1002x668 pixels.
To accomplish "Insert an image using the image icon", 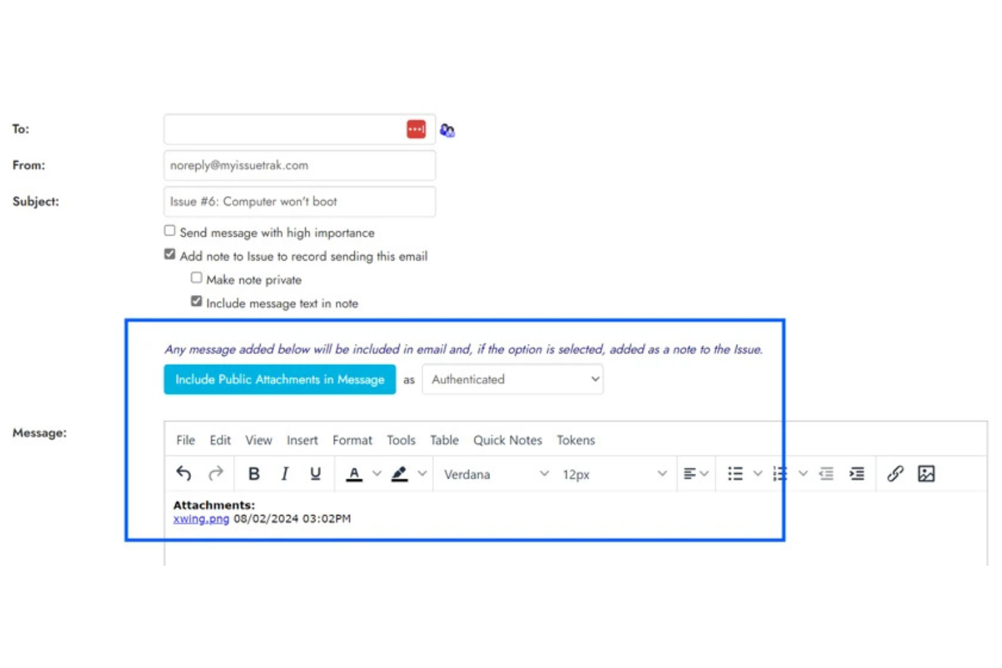I will [x=926, y=474].
